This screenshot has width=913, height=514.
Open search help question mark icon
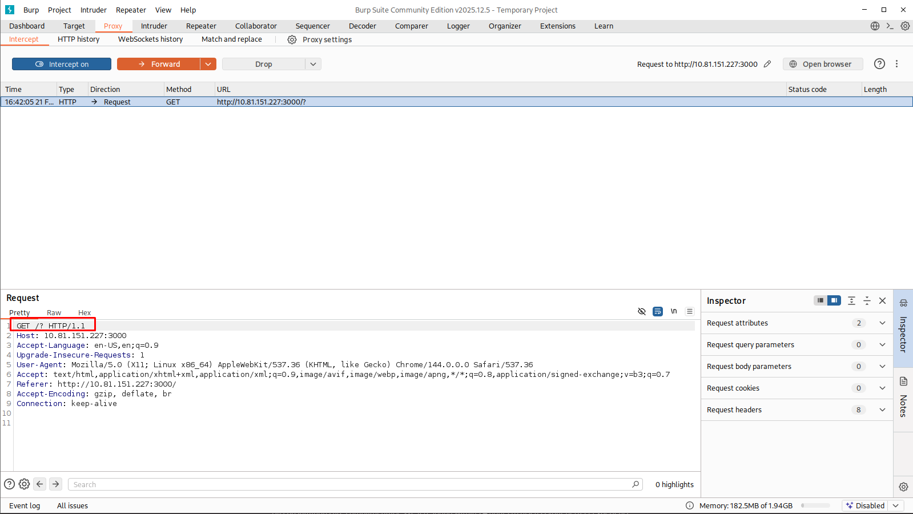9,484
